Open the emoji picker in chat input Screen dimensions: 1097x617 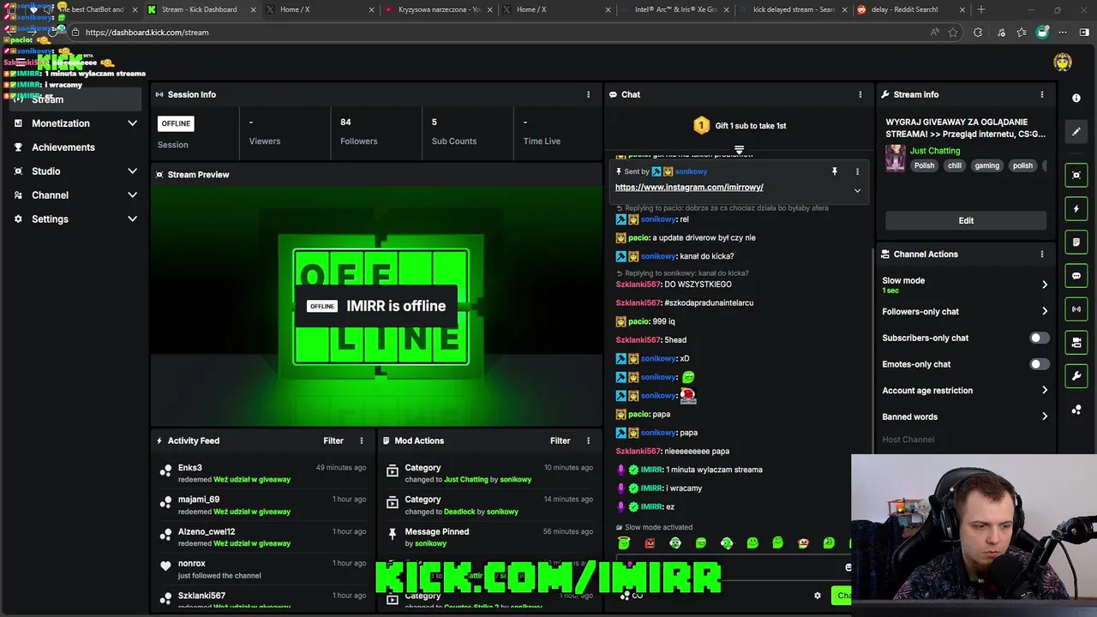[848, 567]
